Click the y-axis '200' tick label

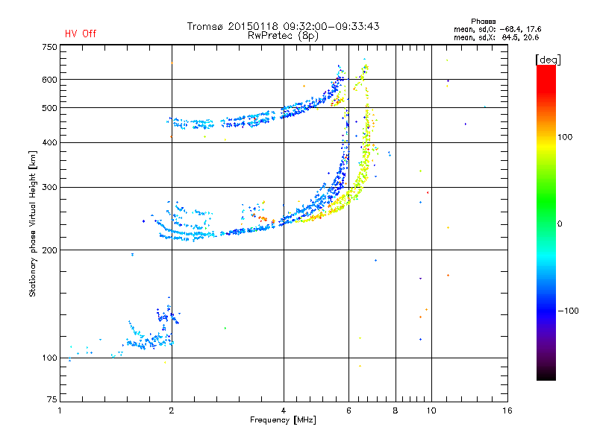(x=49, y=250)
